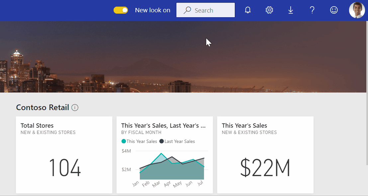368x196 pixels.
Task: Click the download arrow icon
Action: (x=291, y=10)
